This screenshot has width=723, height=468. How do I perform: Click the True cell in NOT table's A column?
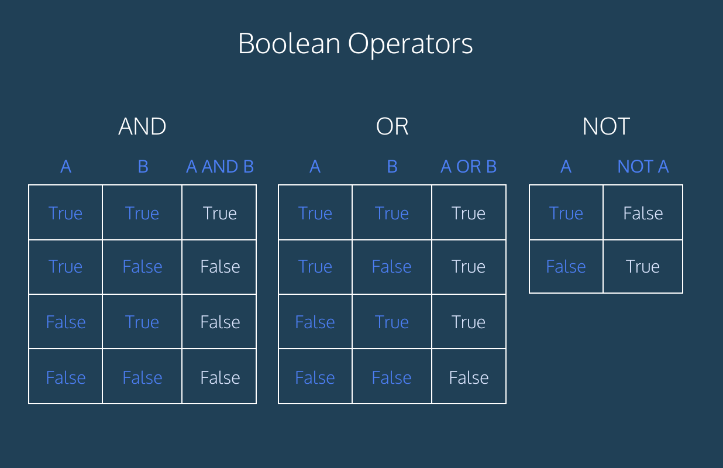click(566, 213)
